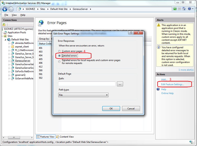Select GxForGx.NetEnviro tree item

coord(24,72)
